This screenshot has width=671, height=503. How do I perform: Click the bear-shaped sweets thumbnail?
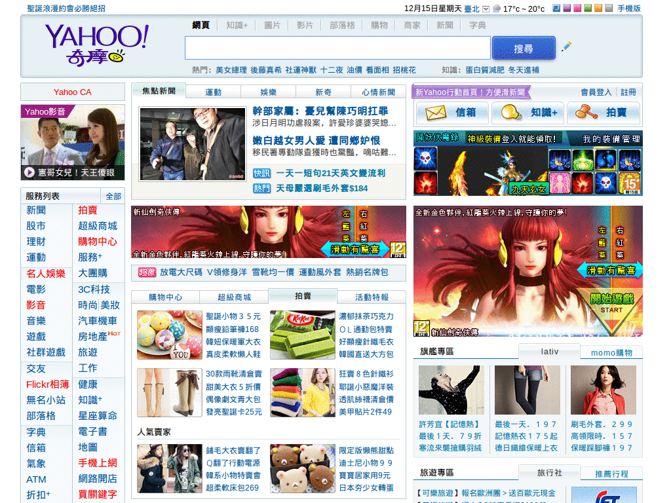coord(303,469)
